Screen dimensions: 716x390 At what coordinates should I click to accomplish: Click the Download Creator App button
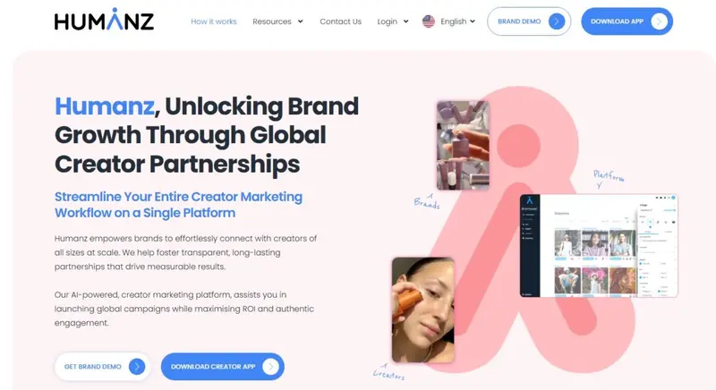(x=222, y=366)
